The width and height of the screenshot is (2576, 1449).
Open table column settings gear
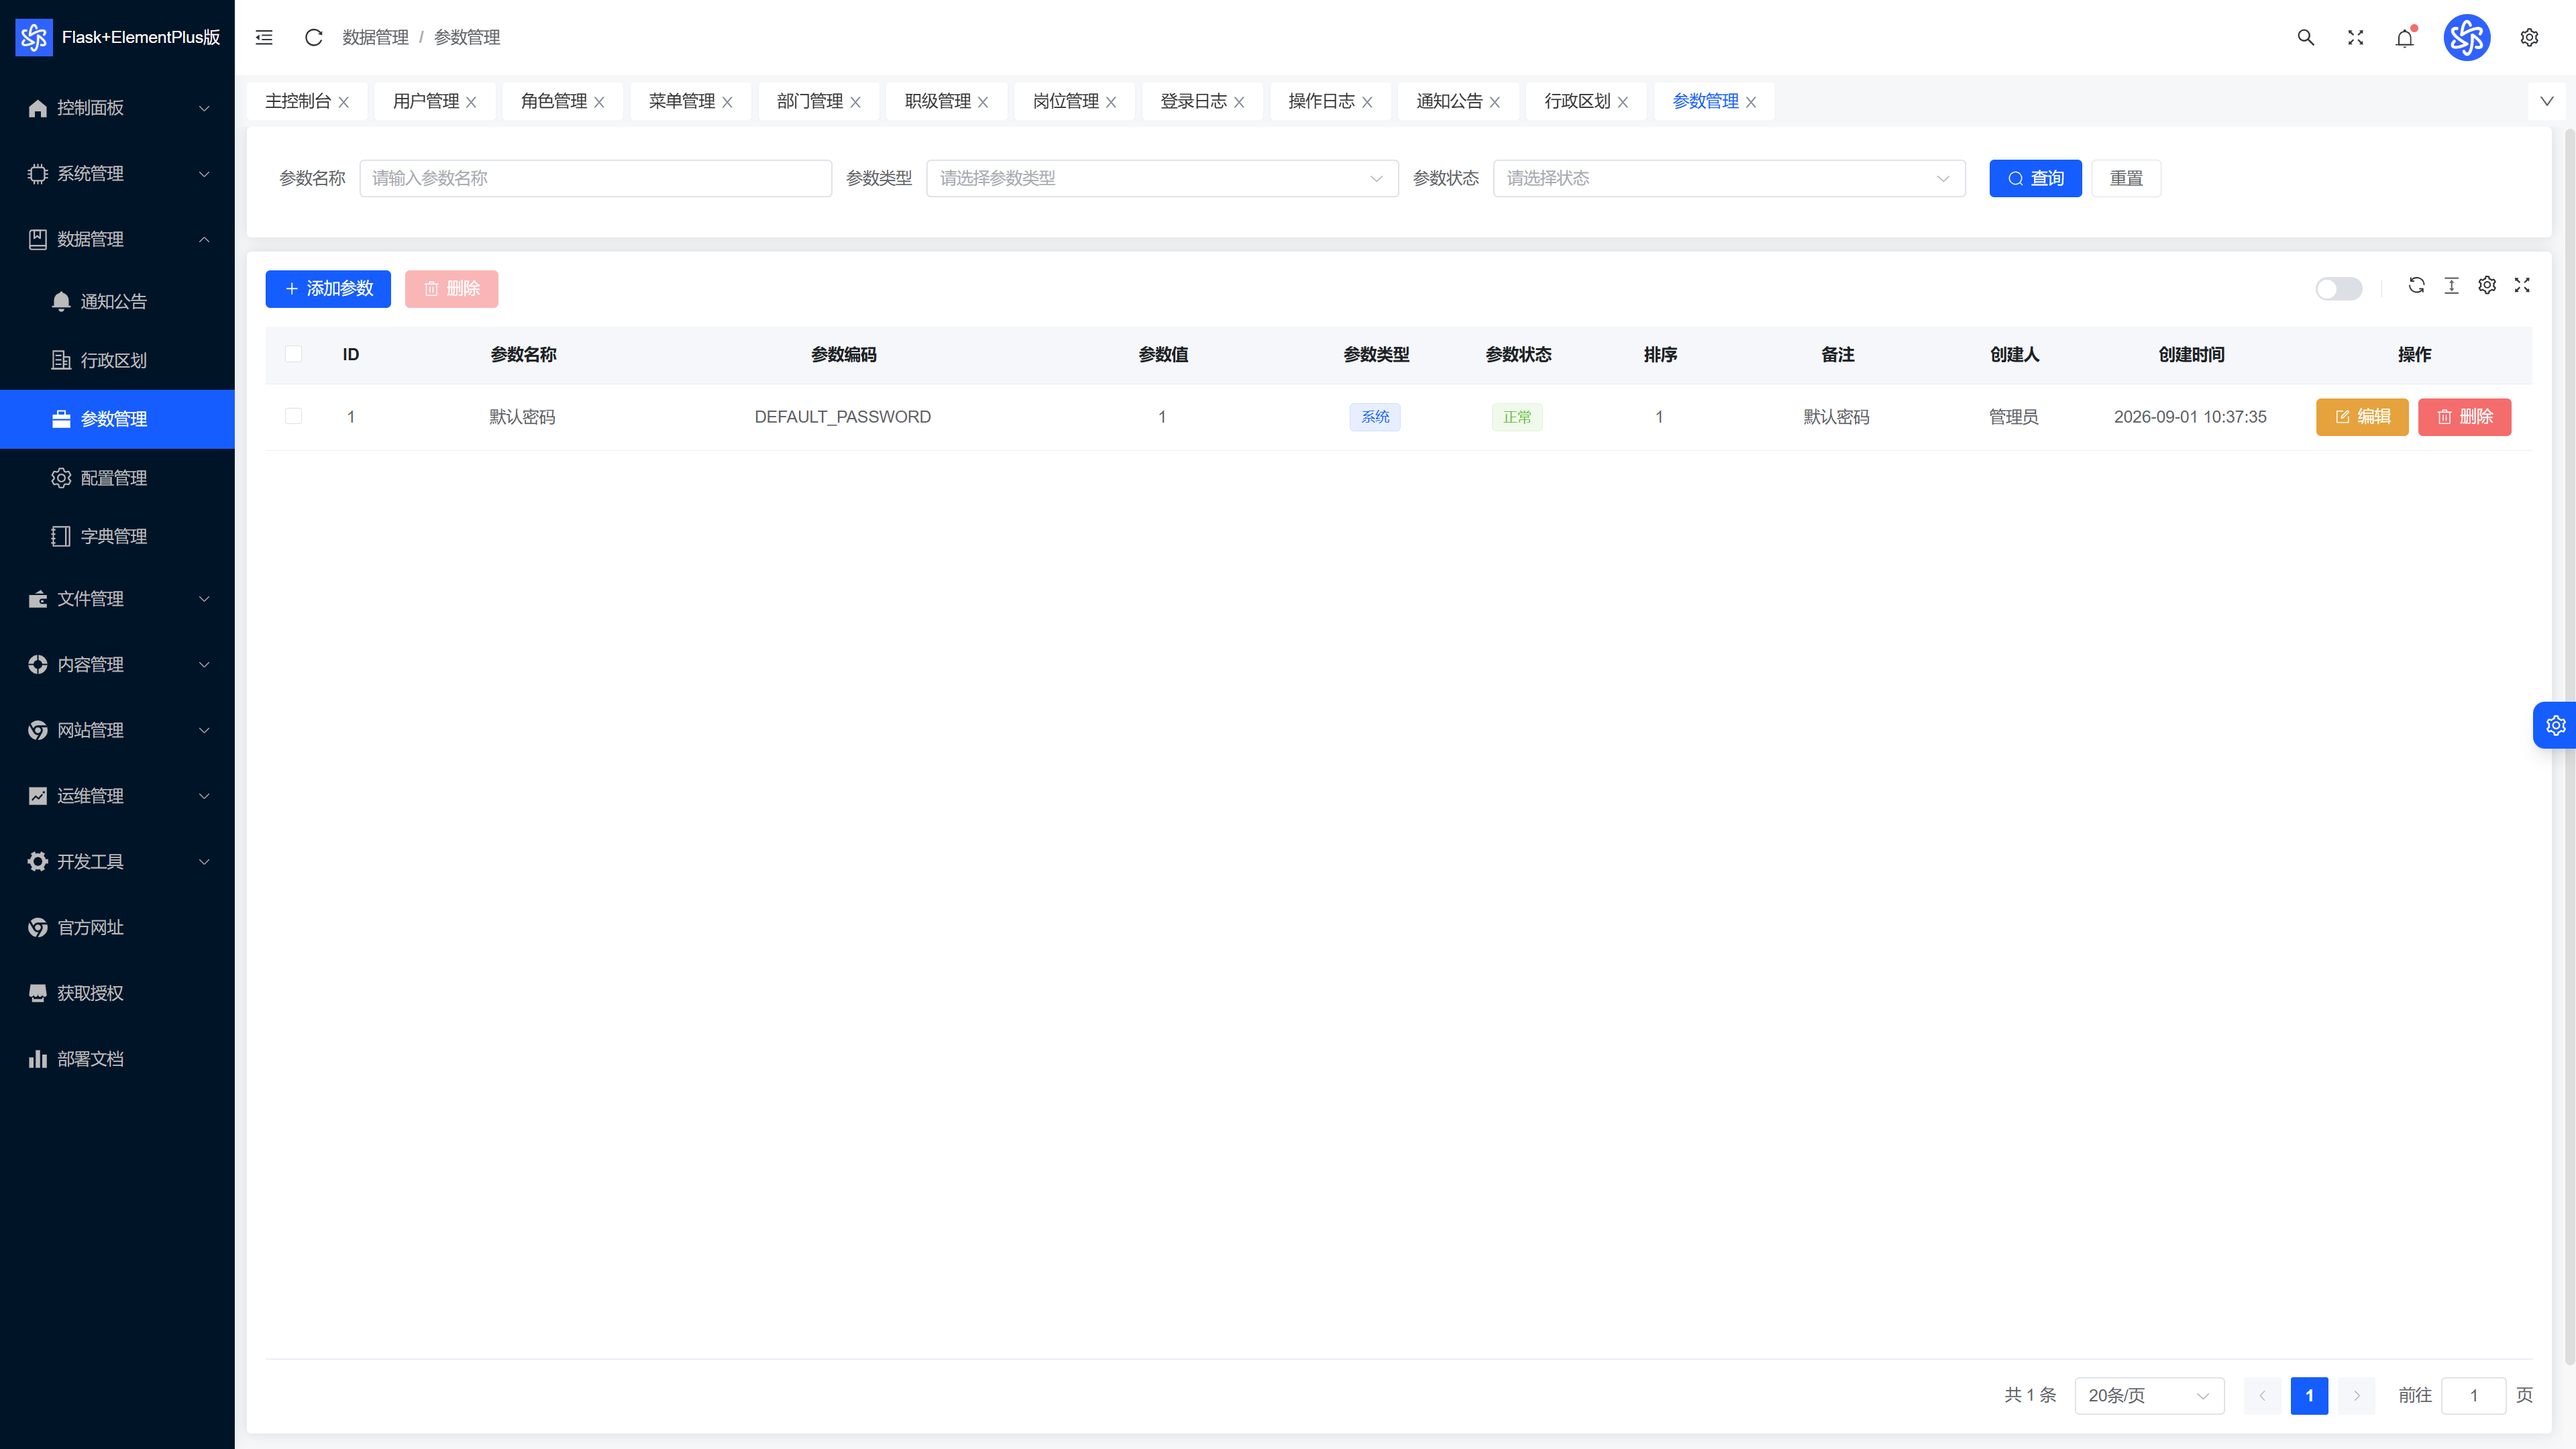[2487, 286]
